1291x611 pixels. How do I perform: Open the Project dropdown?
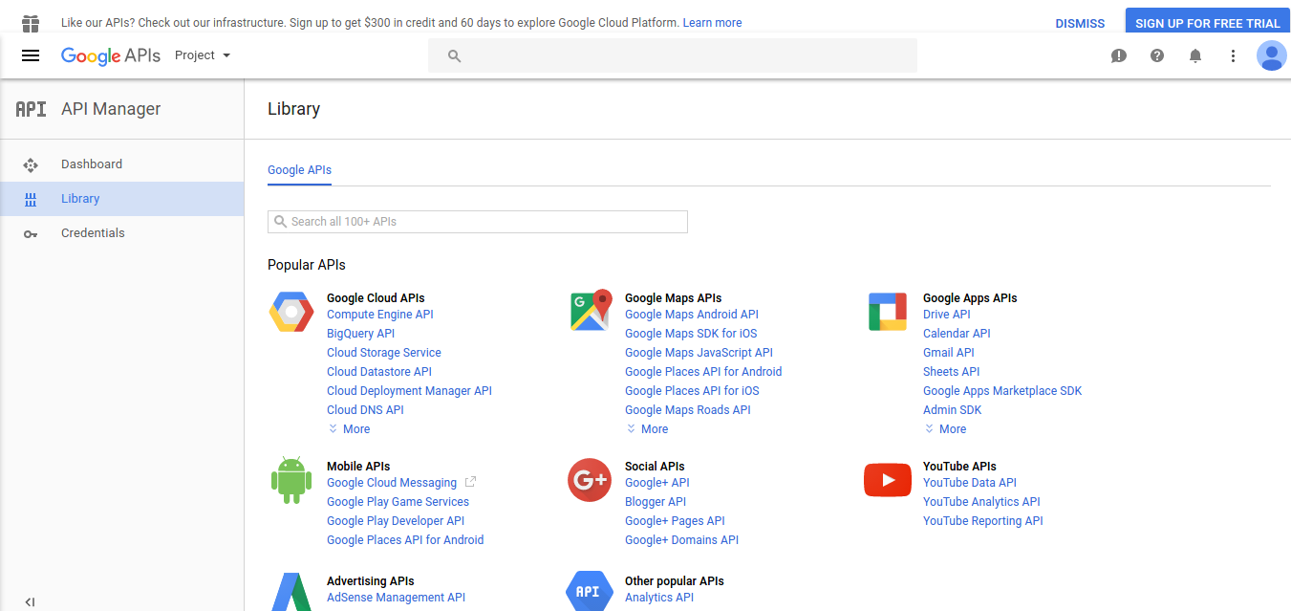click(x=203, y=55)
